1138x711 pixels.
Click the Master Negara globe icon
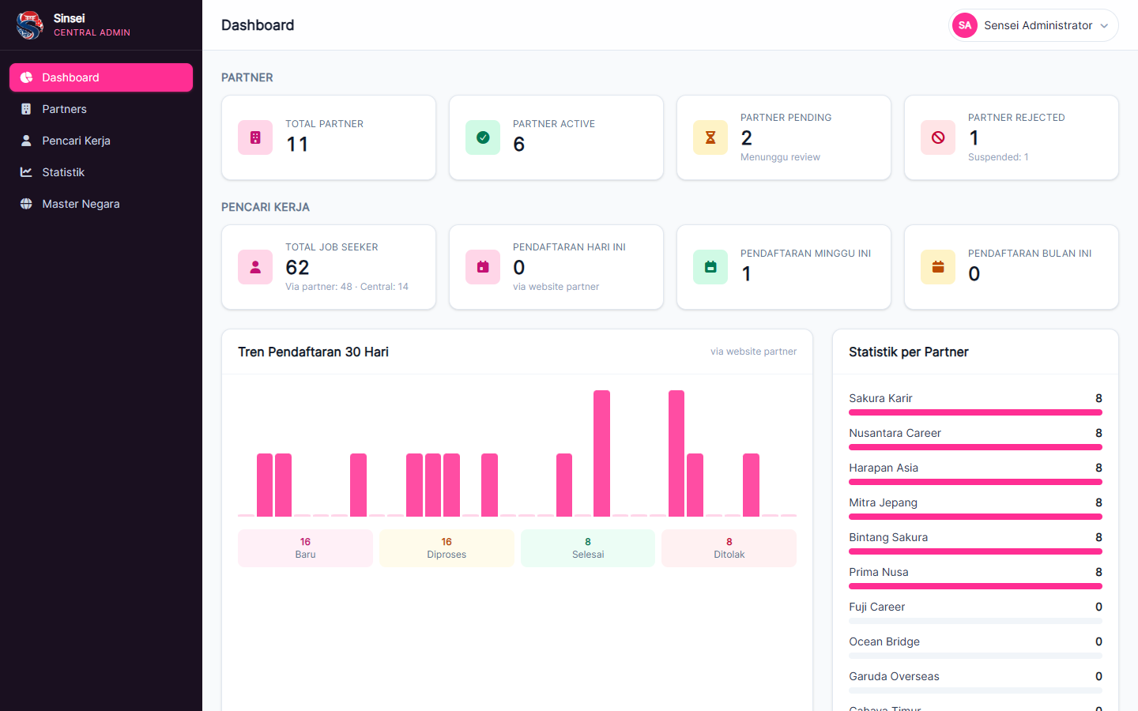pos(26,204)
